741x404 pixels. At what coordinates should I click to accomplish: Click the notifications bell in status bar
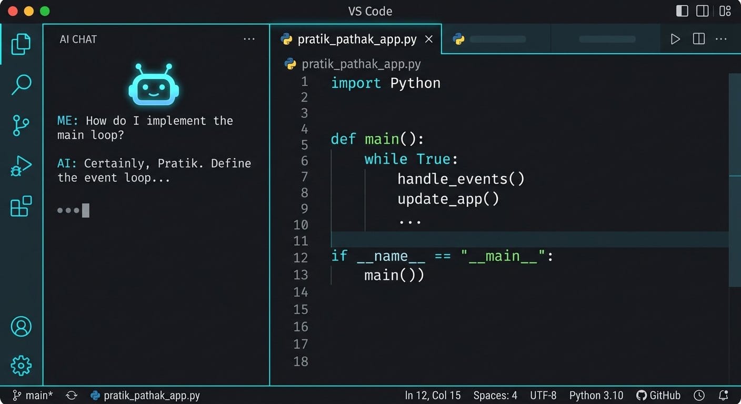(724, 396)
